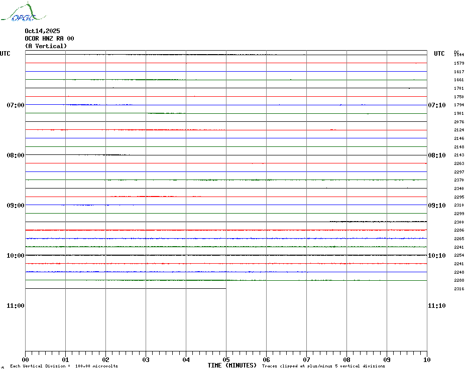Click the "10:00" time label
Image resolution: width=467 pixels, height=373 pixels.
tap(16, 256)
